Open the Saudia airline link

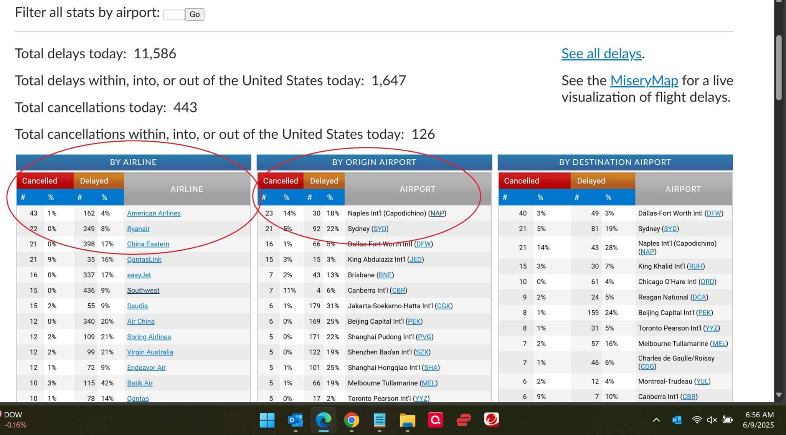click(137, 306)
